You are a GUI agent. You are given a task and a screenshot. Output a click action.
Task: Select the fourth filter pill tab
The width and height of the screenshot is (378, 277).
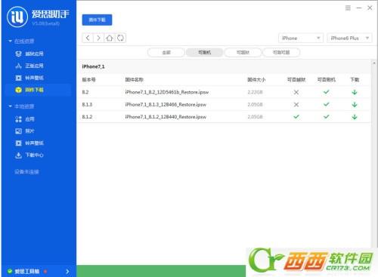coord(281,52)
